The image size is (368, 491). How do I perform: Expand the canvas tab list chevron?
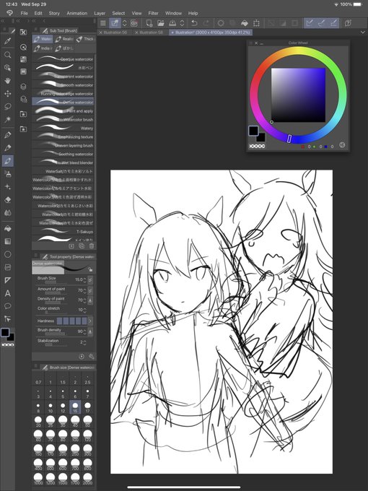pyautogui.click(x=363, y=32)
